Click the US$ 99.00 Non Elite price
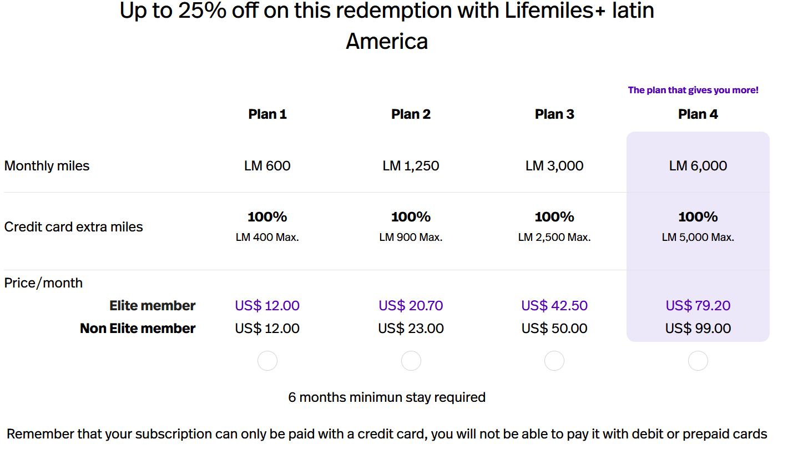788x449 pixels. 698,329
